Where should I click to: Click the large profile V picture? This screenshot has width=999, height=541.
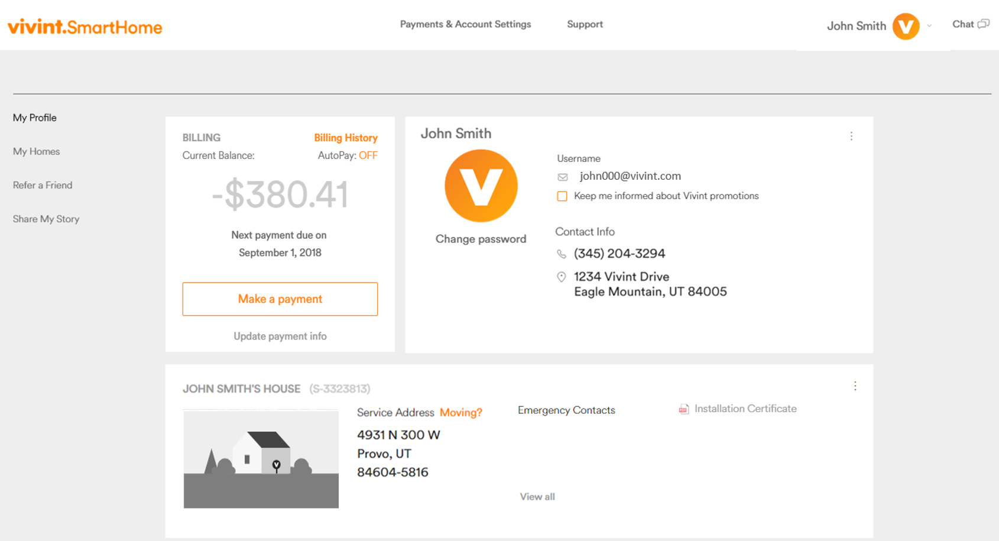[481, 186]
